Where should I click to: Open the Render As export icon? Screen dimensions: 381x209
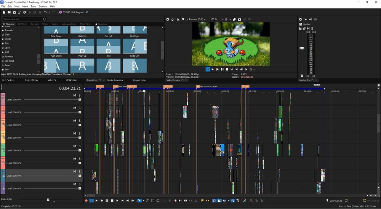coord(19,12)
